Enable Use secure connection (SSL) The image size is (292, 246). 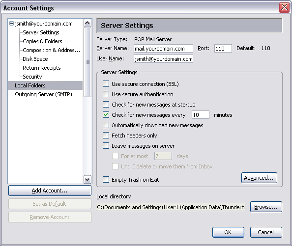click(106, 84)
